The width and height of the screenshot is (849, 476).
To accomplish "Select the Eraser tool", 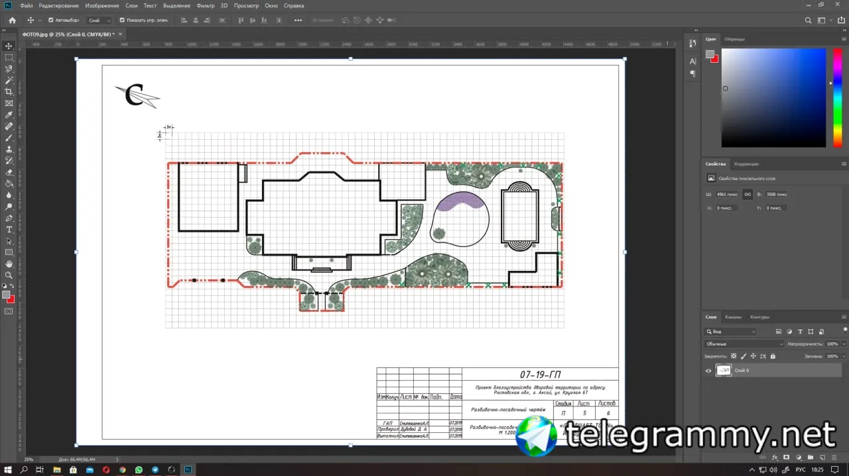I will tap(9, 172).
